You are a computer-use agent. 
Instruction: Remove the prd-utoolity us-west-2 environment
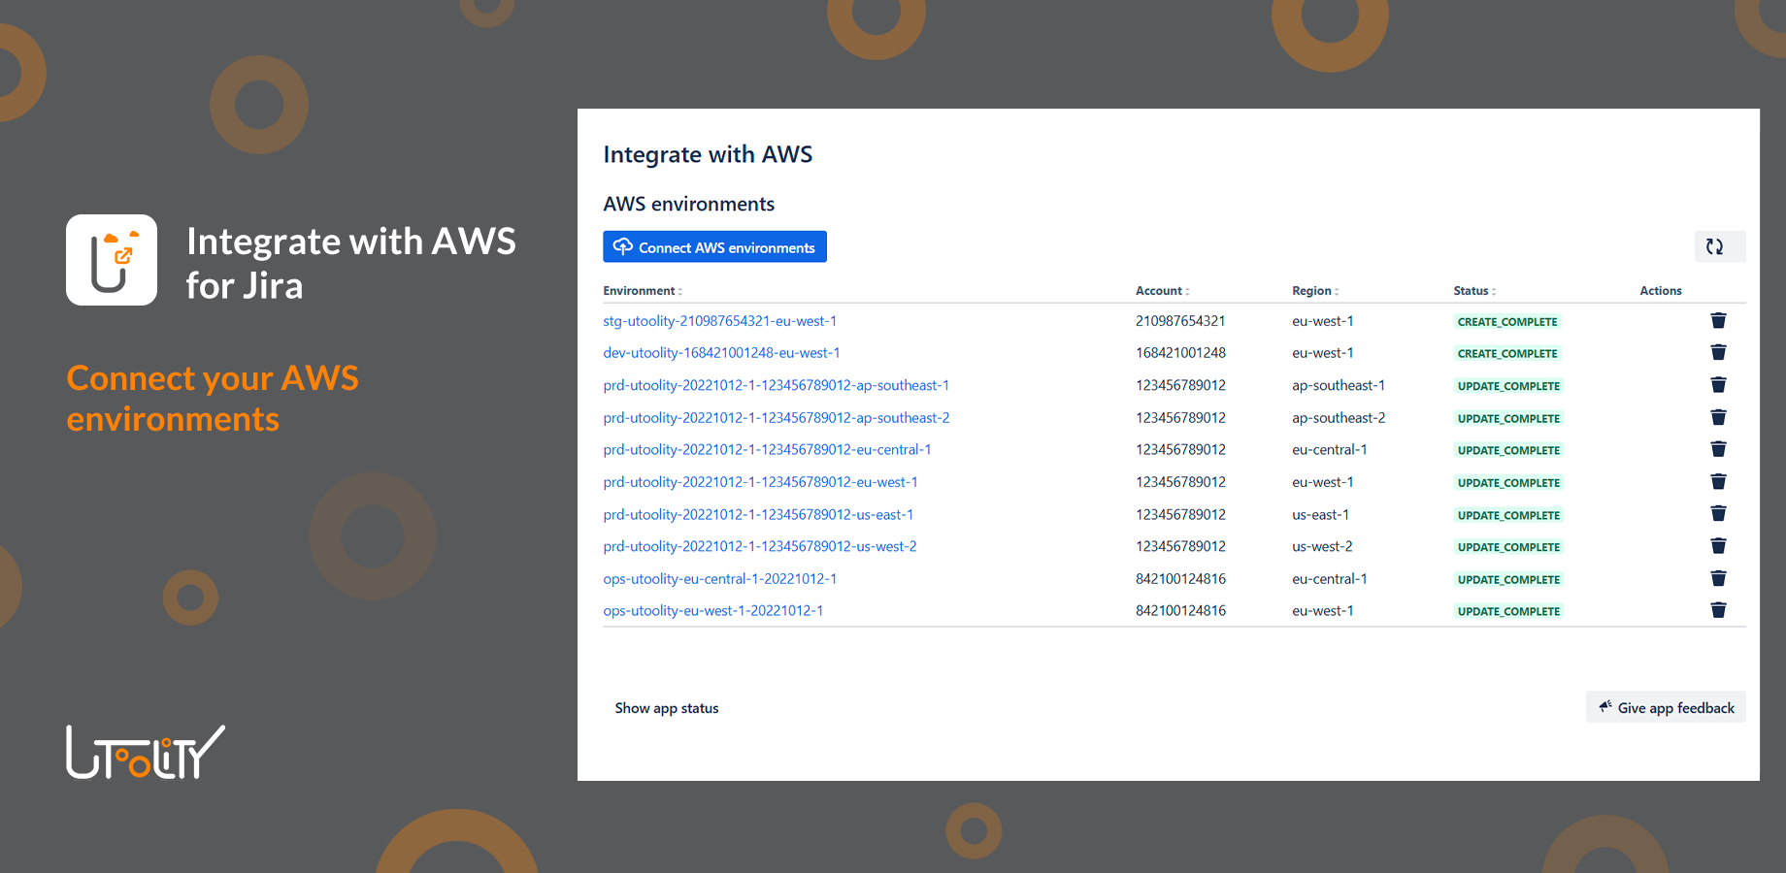[1718, 545]
